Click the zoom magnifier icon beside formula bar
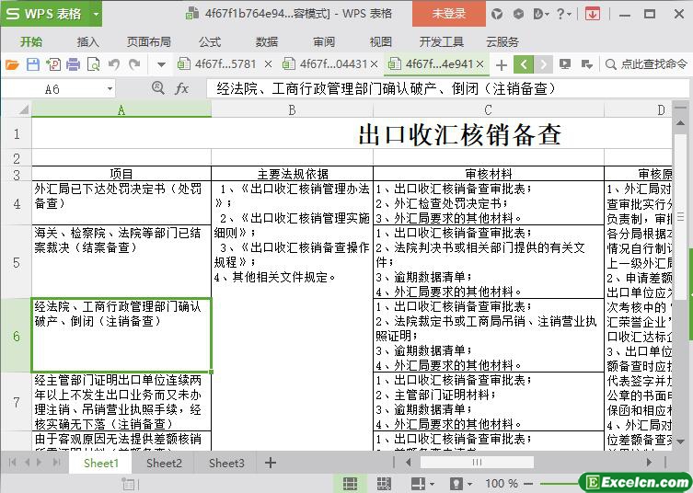 tap(156, 88)
